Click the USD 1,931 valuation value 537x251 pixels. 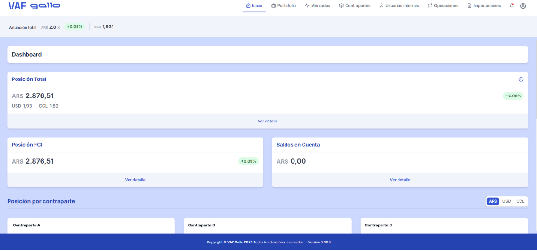tap(104, 27)
